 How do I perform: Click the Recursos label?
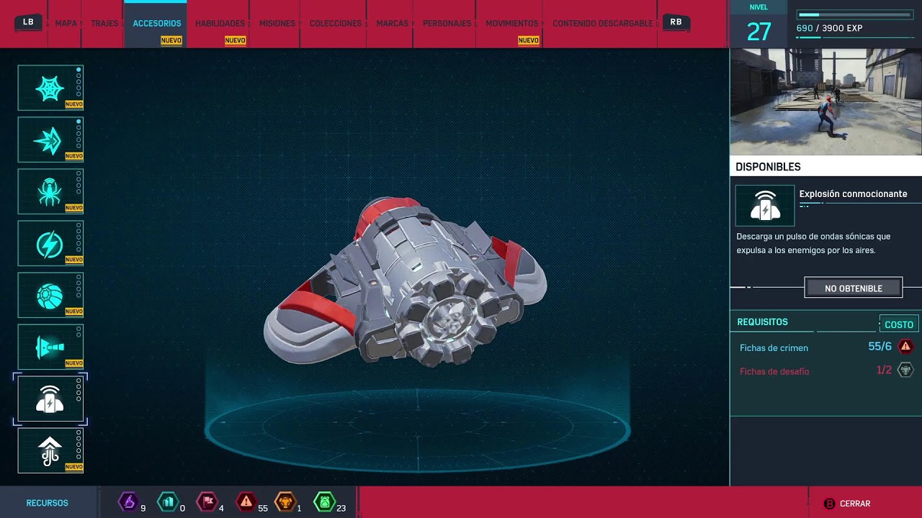tap(47, 504)
